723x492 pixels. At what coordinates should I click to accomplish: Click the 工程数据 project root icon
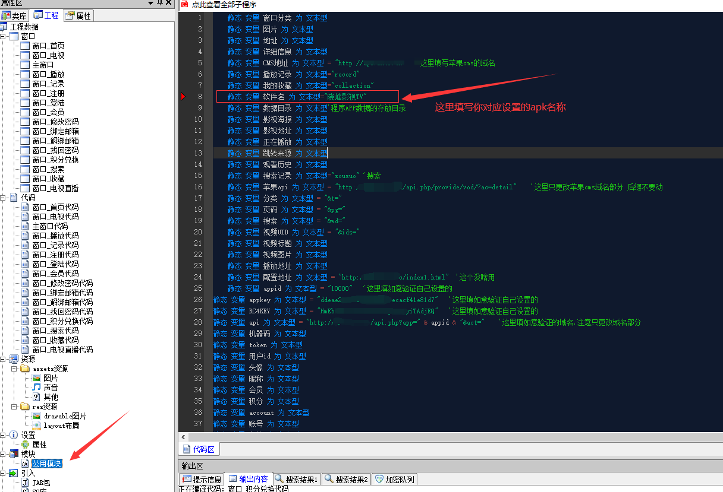4,27
